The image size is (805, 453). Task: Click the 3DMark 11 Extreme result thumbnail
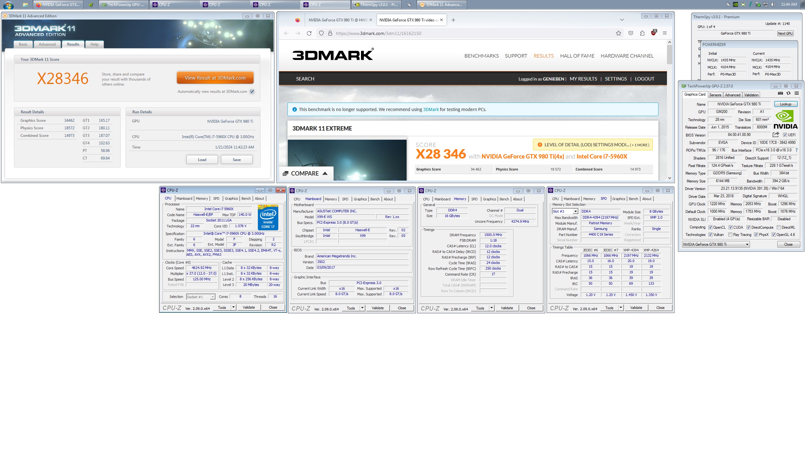point(347,160)
